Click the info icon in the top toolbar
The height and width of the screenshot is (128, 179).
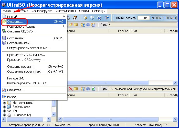pos(92,18)
